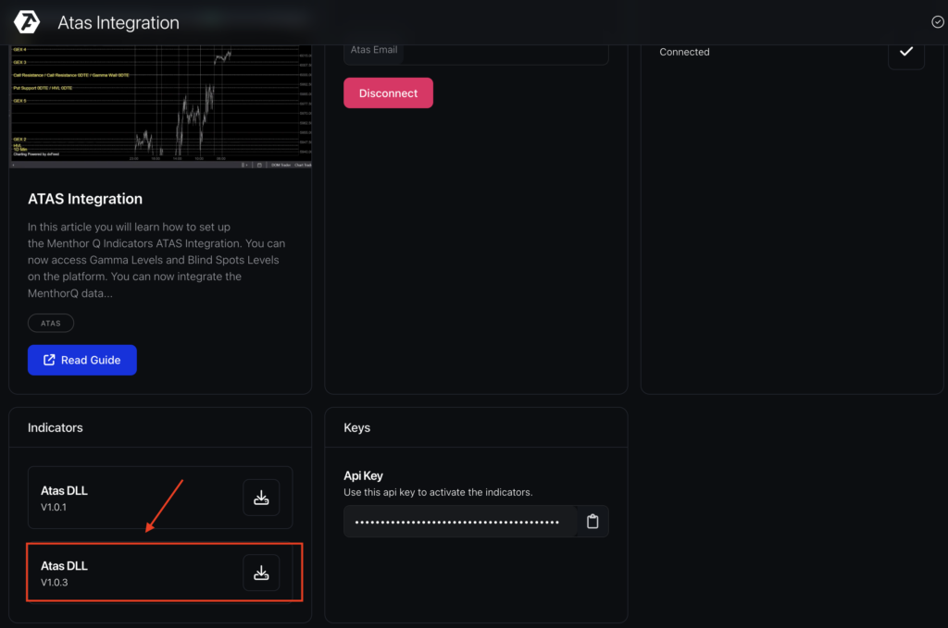
Task: Copy the Api Key with clipboard icon
Action: tap(592, 521)
